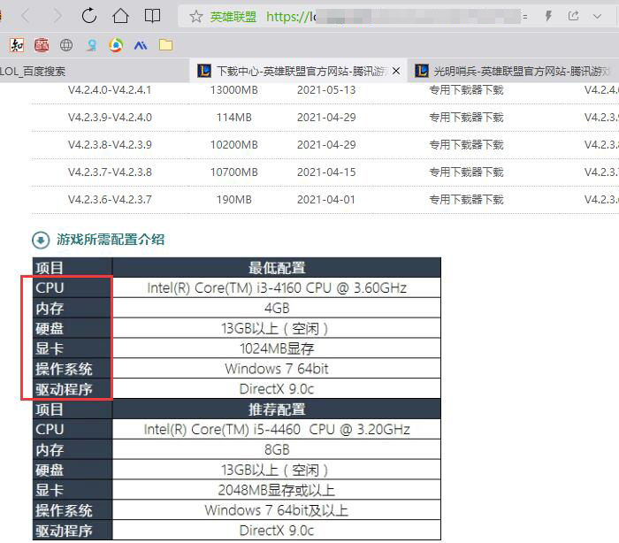
Task: Click the date 2021-05-13
Action: click(x=326, y=90)
